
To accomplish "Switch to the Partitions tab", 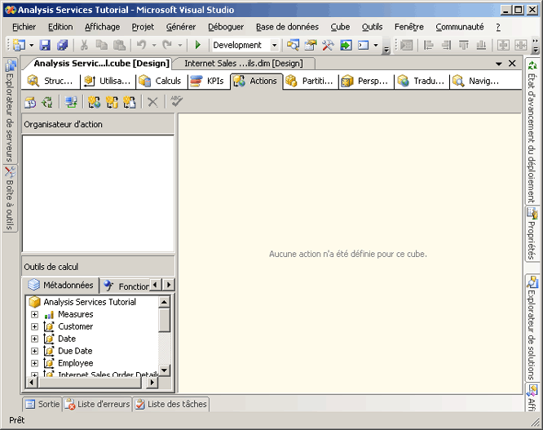I will (311, 81).
